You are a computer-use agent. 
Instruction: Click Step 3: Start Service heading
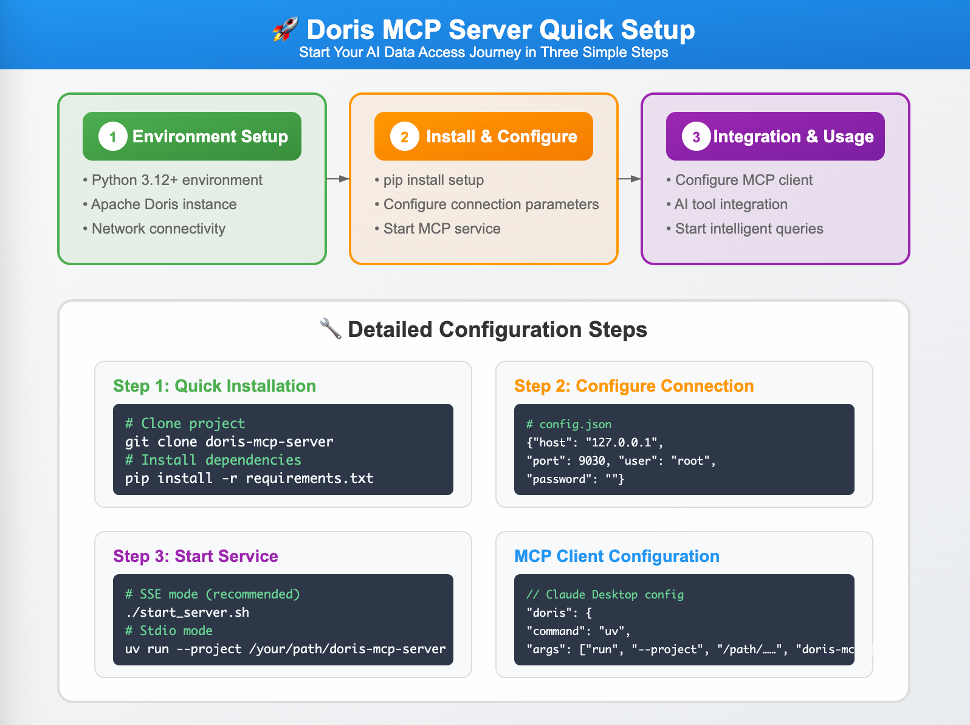tap(196, 556)
